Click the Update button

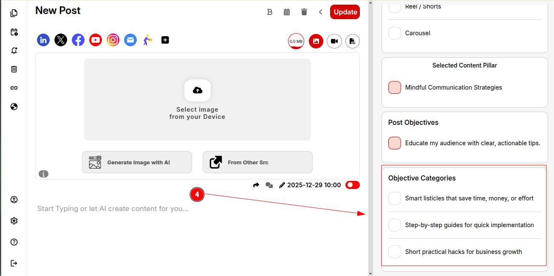pyautogui.click(x=345, y=12)
